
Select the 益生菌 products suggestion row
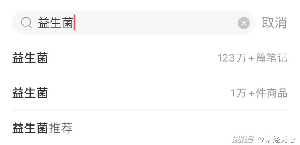pyautogui.click(x=150, y=93)
